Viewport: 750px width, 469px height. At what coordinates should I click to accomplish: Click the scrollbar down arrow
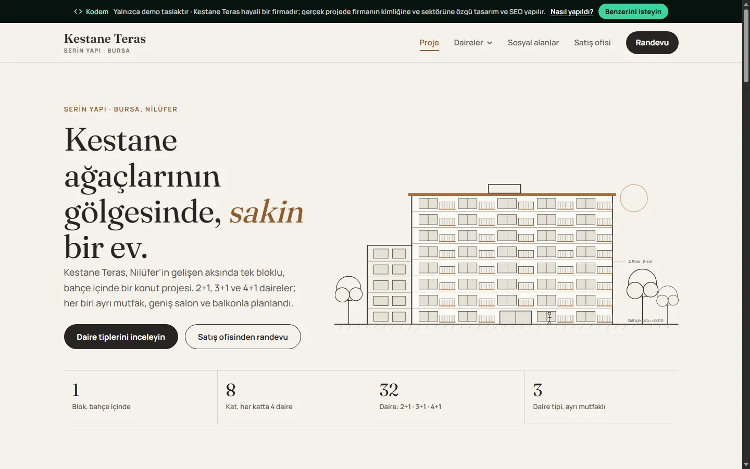pyautogui.click(x=746, y=464)
